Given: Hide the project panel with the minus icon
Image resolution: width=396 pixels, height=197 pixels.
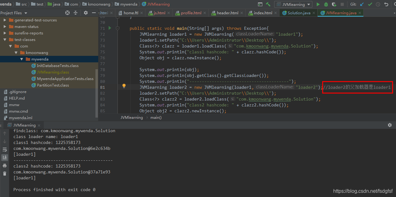Looking at the screenshot, I should click(x=94, y=13).
